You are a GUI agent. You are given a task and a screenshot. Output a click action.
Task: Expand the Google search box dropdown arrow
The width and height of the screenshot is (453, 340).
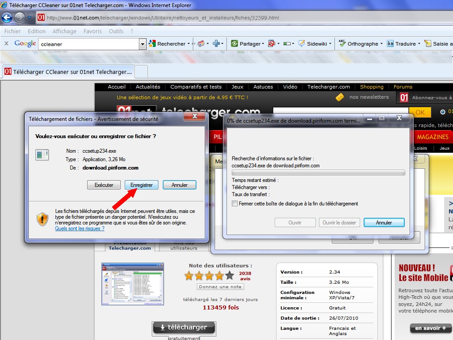coord(142,44)
